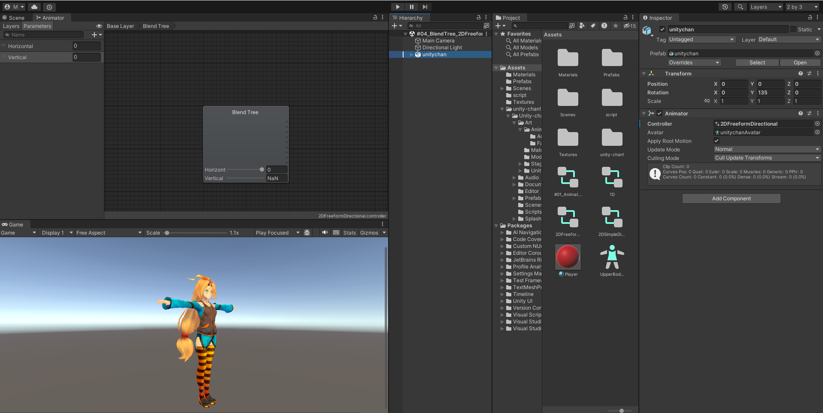Viewport: 823px width, 413px height.
Task: Click the global search magnifier icon
Action: (740, 7)
